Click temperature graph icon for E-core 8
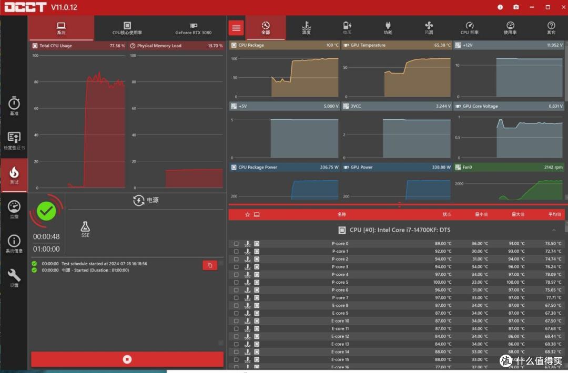Image resolution: width=568 pixels, height=373 pixels. pyautogui.click(x=247, y=306)
